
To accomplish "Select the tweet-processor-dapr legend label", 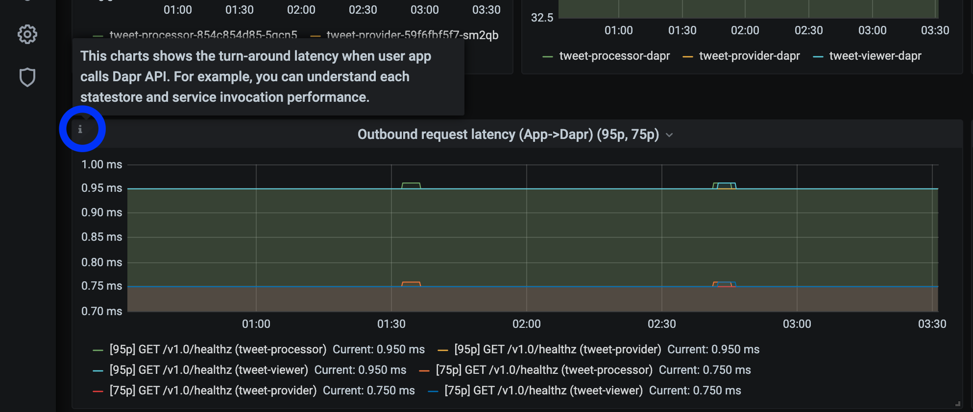I will (614, 56).
